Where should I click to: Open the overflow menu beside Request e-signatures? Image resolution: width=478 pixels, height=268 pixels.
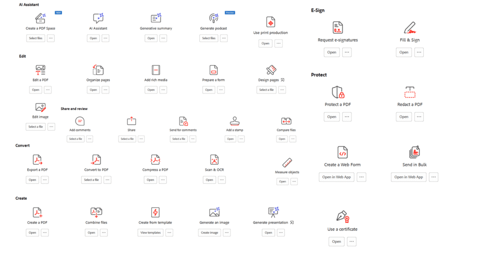[347, 52]
